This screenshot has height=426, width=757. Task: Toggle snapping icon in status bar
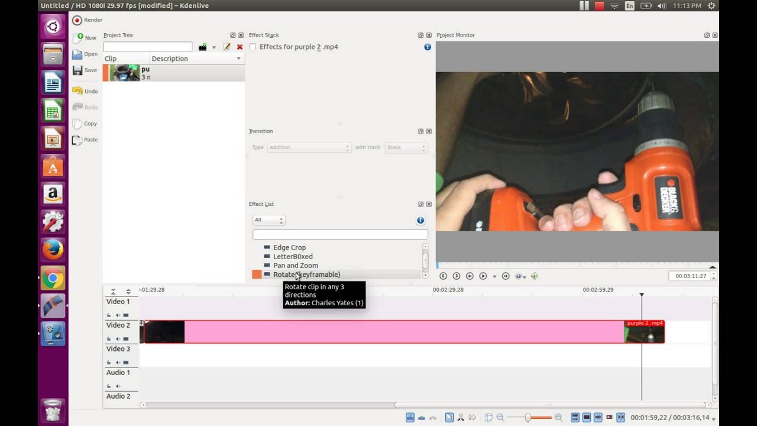620,418
